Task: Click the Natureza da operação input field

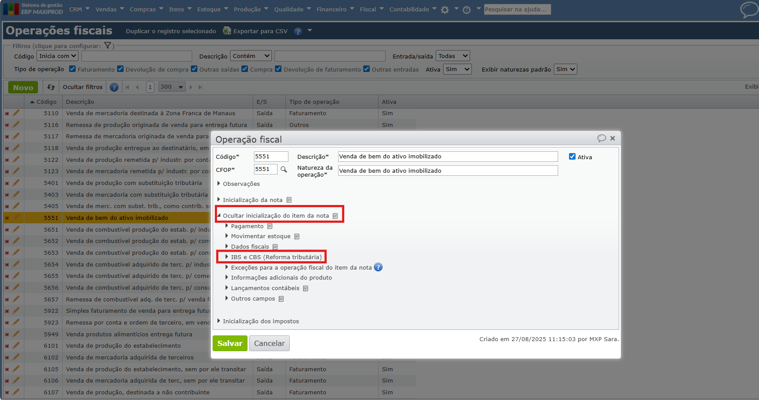Action: [x=448, y=171]
